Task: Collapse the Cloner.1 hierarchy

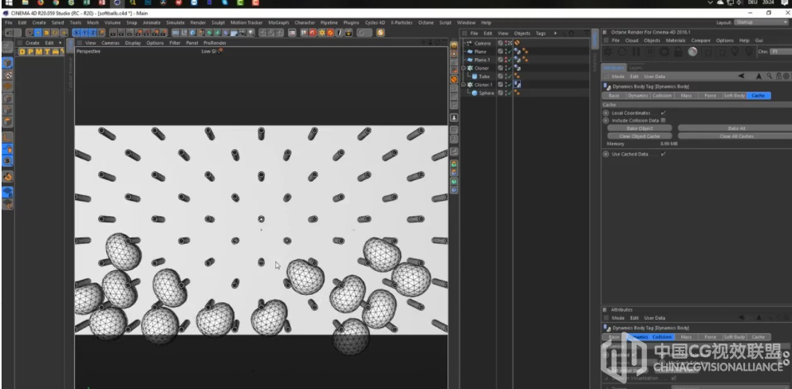Action: [x=463, y=84]
